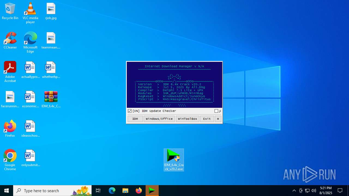349x196 pixels.
Task: Select the teammean image file icon
Action: pos(51,41)
